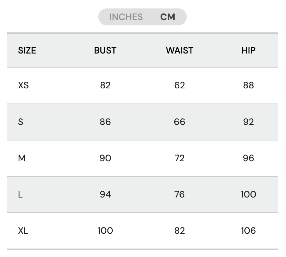
Task: Select the XL size row label
Action: [x=23, y=231]
